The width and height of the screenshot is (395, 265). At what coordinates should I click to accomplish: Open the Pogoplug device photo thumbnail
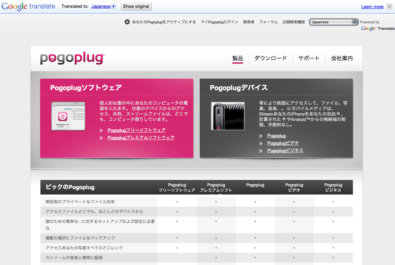point(228,116)
